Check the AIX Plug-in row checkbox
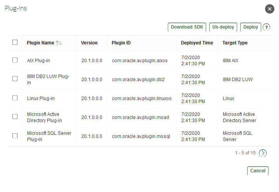Screen dimensions: 279x192 pyautogui.click(x=15, y=60)
